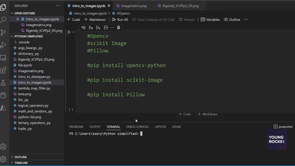Open ternary_operators_.py file

(34, 123)
